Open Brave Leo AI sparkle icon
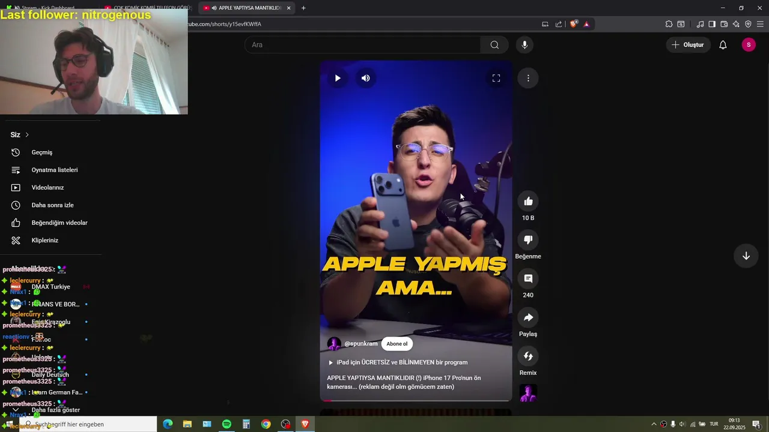Viewport: 769px width, 432px height. [x=736, y=24]
